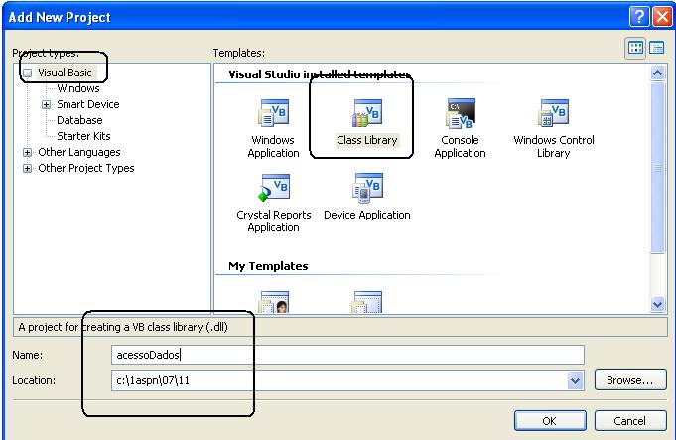Select Other Languages tree item
This screenshot has width=676, height=440.
coord(78,152)
